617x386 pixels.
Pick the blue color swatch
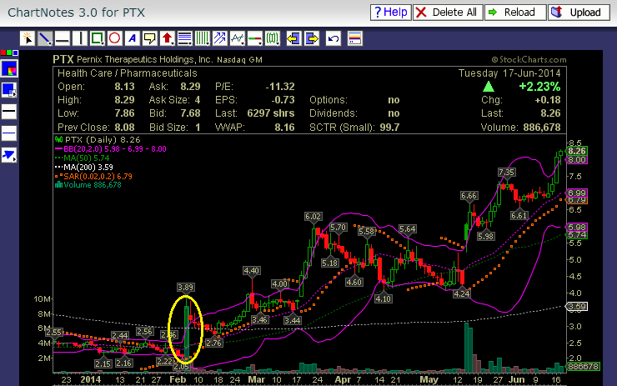click(x=15, y=53)
